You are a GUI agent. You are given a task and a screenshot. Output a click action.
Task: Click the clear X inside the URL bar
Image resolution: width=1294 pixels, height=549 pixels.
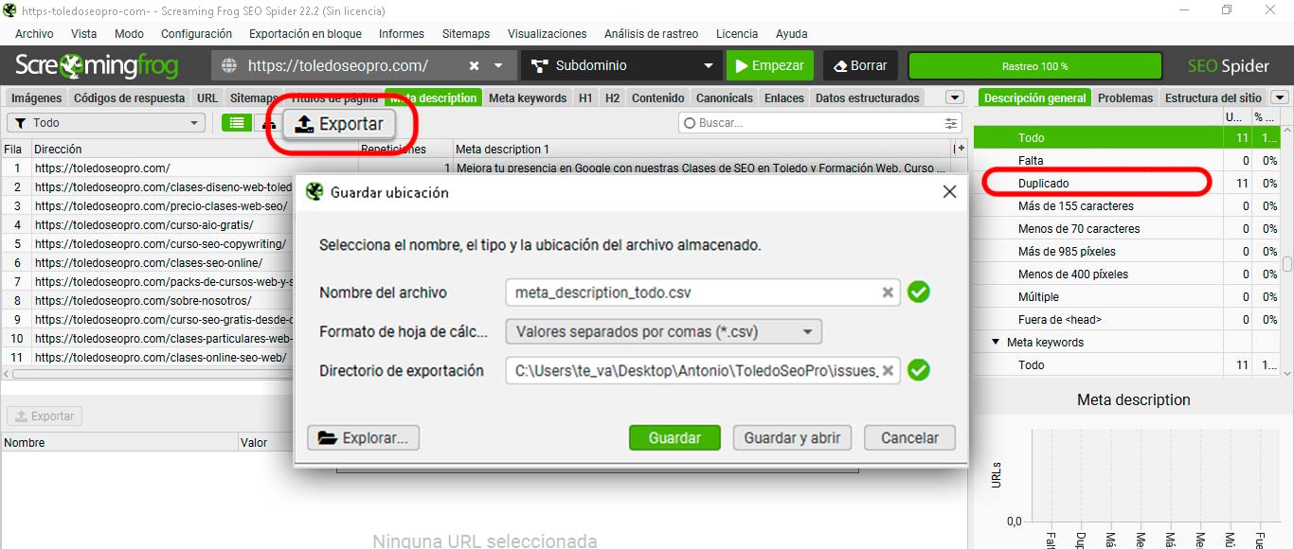pyautogui.click(x=473, y=65)
